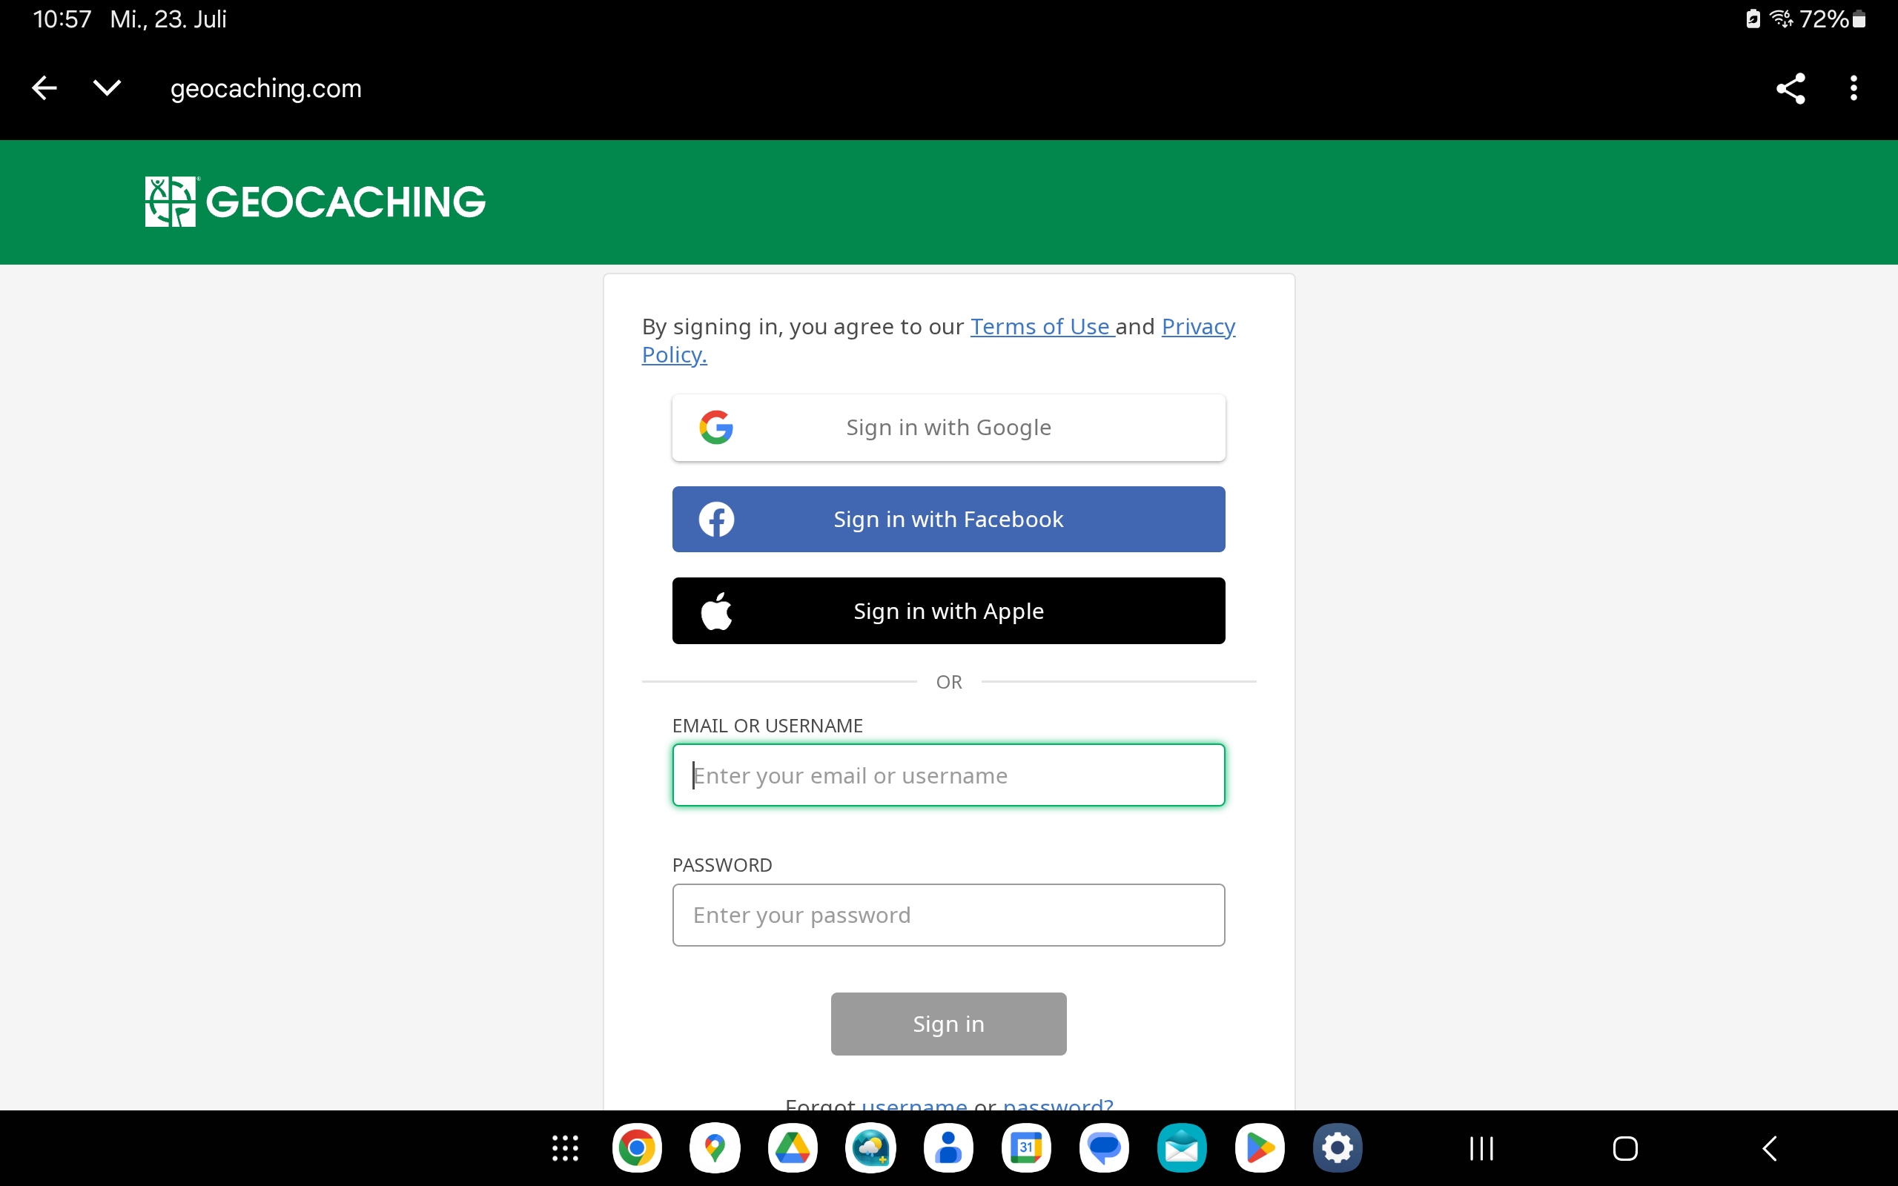Open Settings gear in the taskbar
The image size is (1898, 1186).
point(1337,1148)
